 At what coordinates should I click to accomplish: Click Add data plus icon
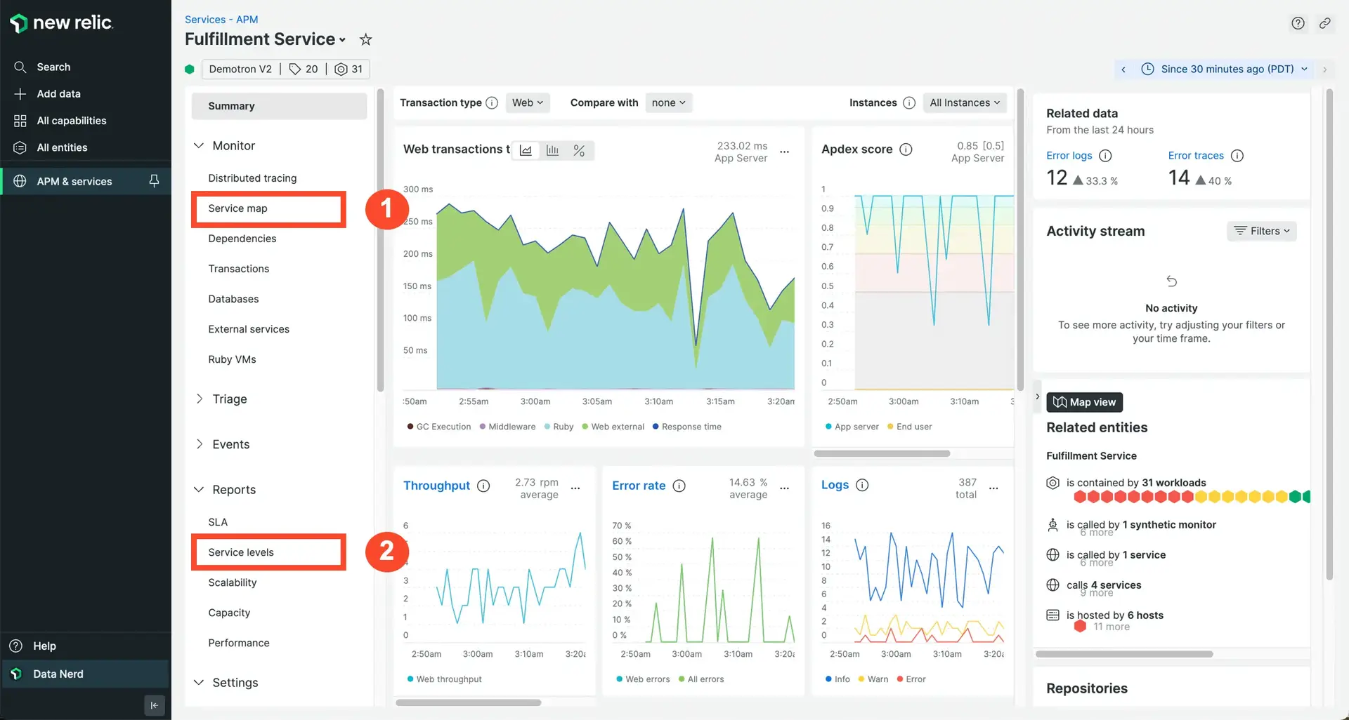click(x=20, y=93)
